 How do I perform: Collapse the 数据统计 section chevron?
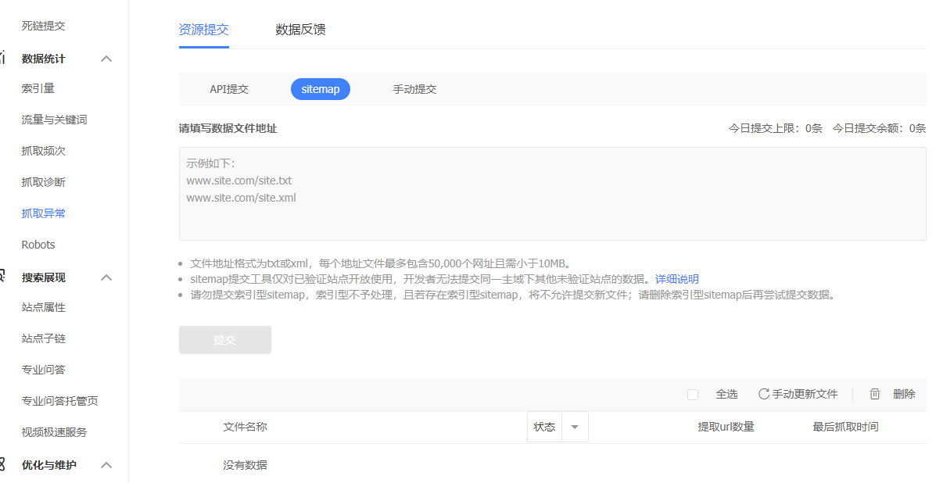106,59
